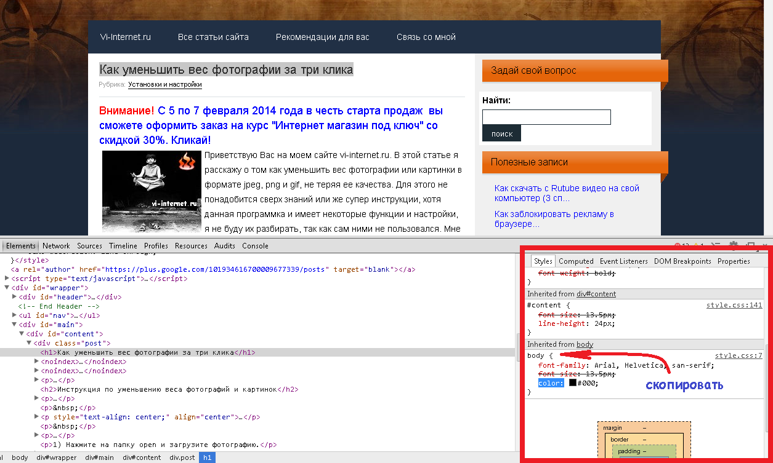Click the black color swatch beside #000
This screenshot has height=463, width=773.
pos(572,383)
